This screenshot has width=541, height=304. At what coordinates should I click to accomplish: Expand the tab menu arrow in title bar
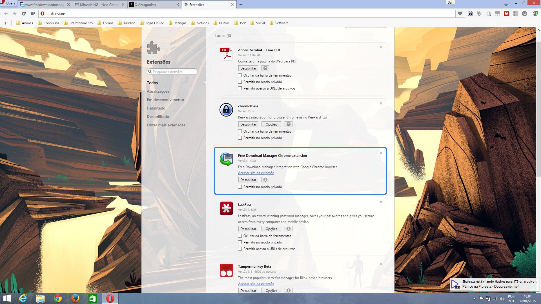tap(506, 4)
